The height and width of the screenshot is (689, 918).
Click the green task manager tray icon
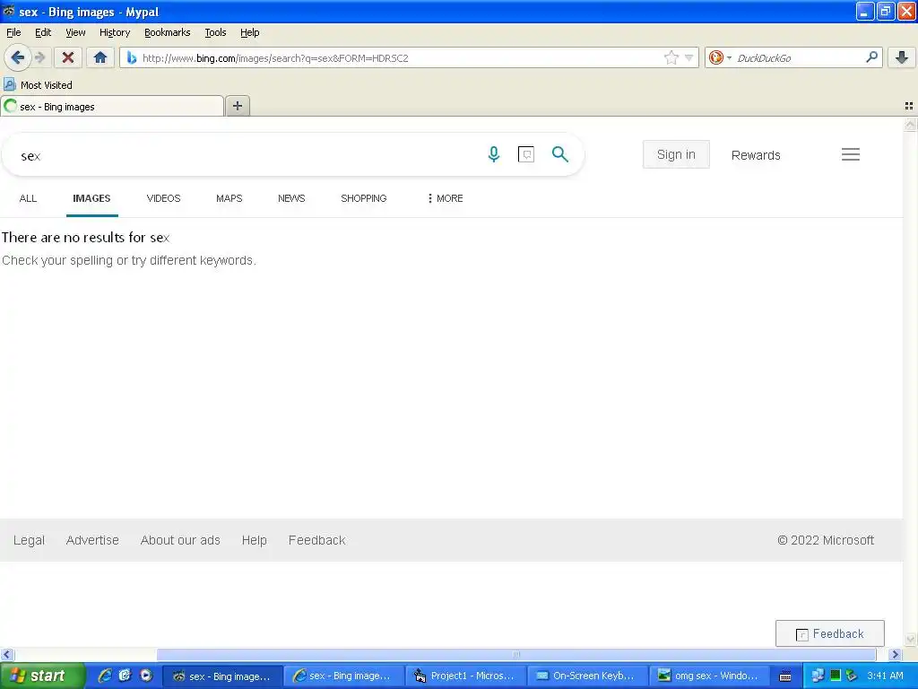coord(836,676)
